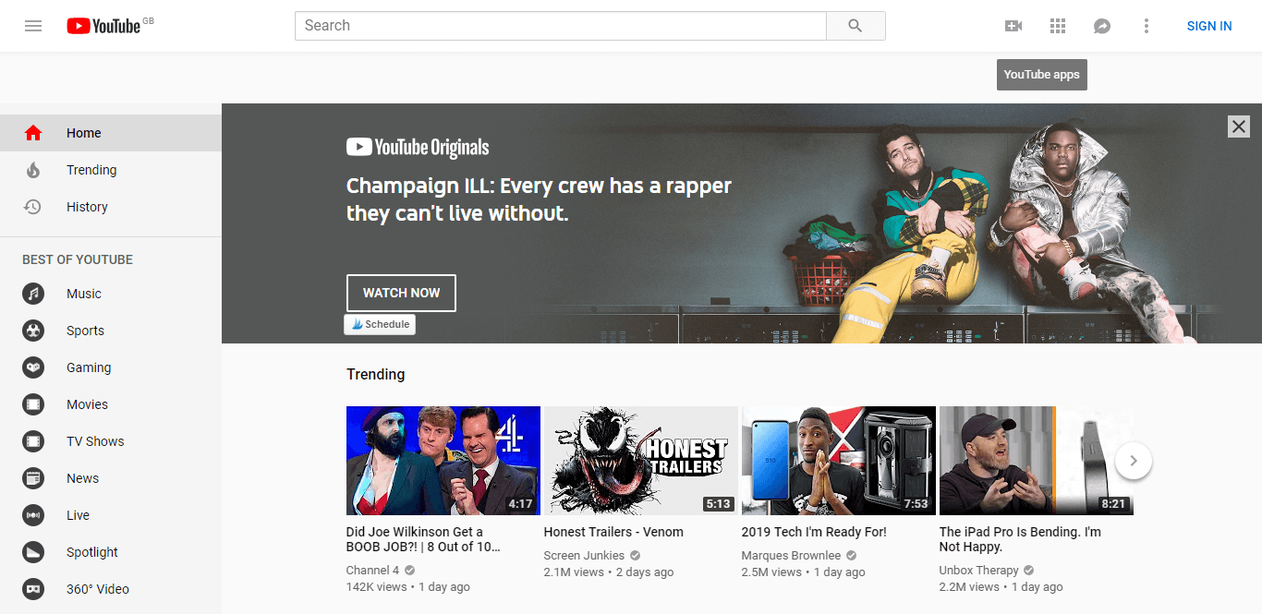Open the TV Shows sidebar link
This screenshot has width=1262, height=614.
(x=111, y=441)
